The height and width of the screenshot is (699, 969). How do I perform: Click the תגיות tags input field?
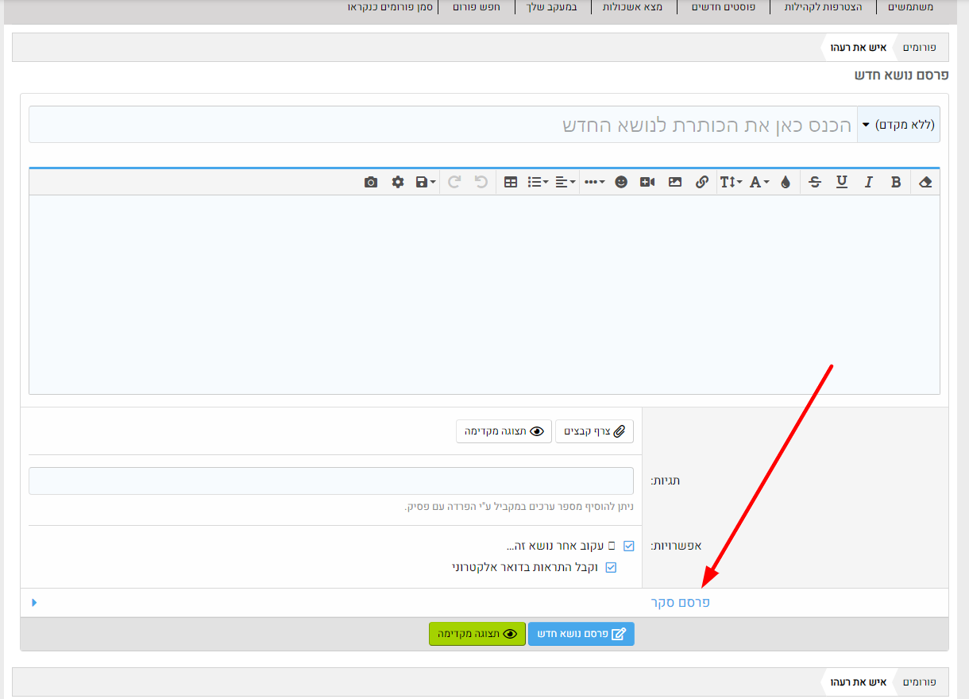pyautogui.click(x=331, y=481)
